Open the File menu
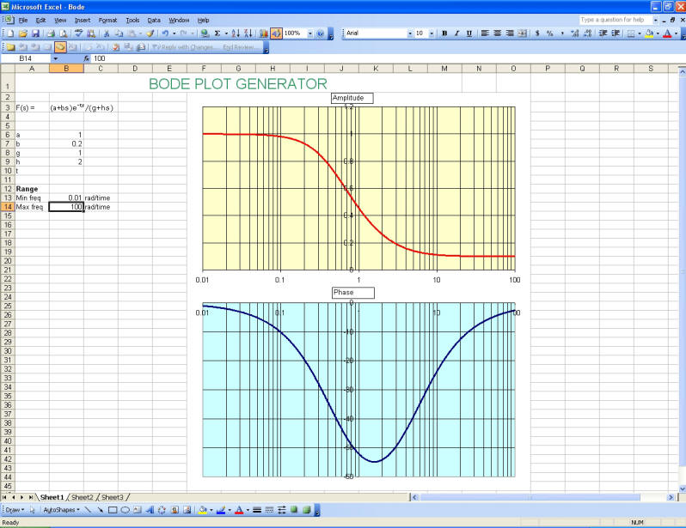Image resolution: width=686 pixels, height=528 pixels. [x=22, y=20]
